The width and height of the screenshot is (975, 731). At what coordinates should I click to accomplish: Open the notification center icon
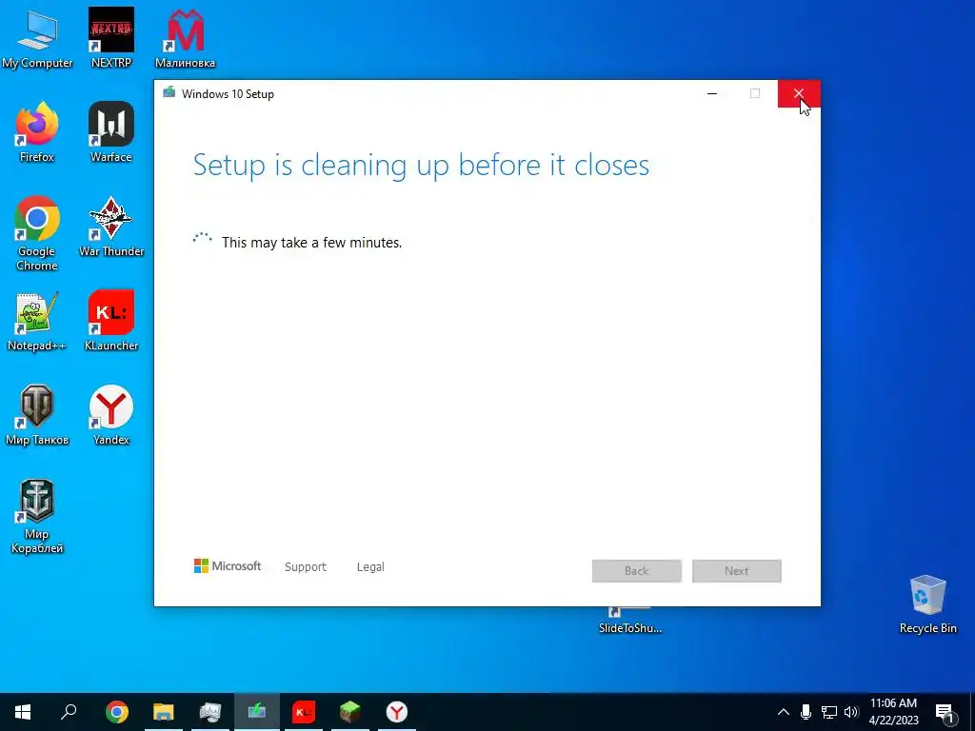[945, 713]
